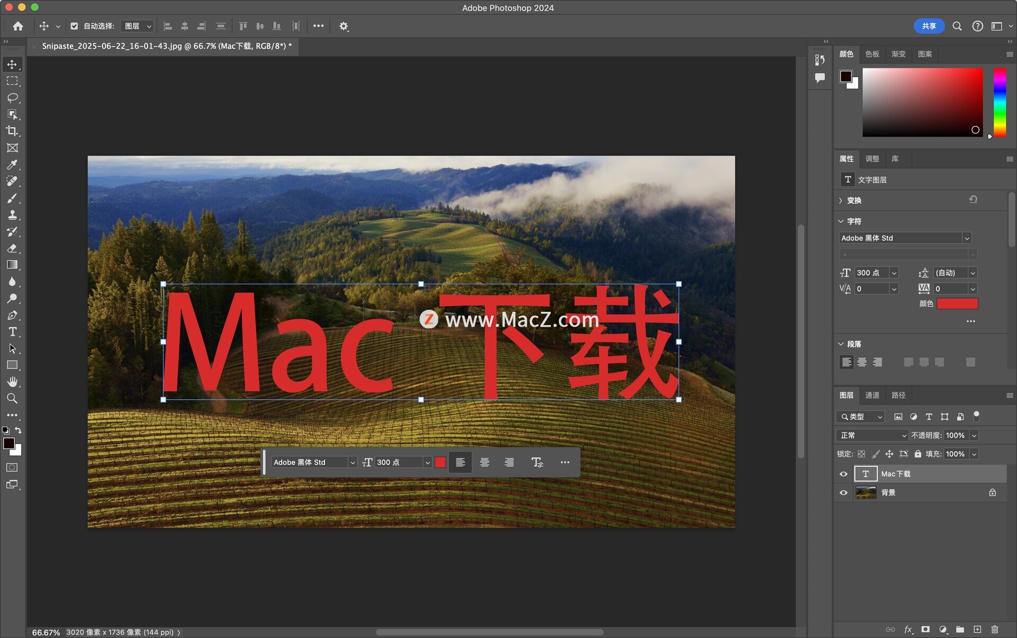Image resolution: width=1017 pixels, height=638 pixels.
Task: Select the Clone Stamp tool
Action: tap(12, 214)
